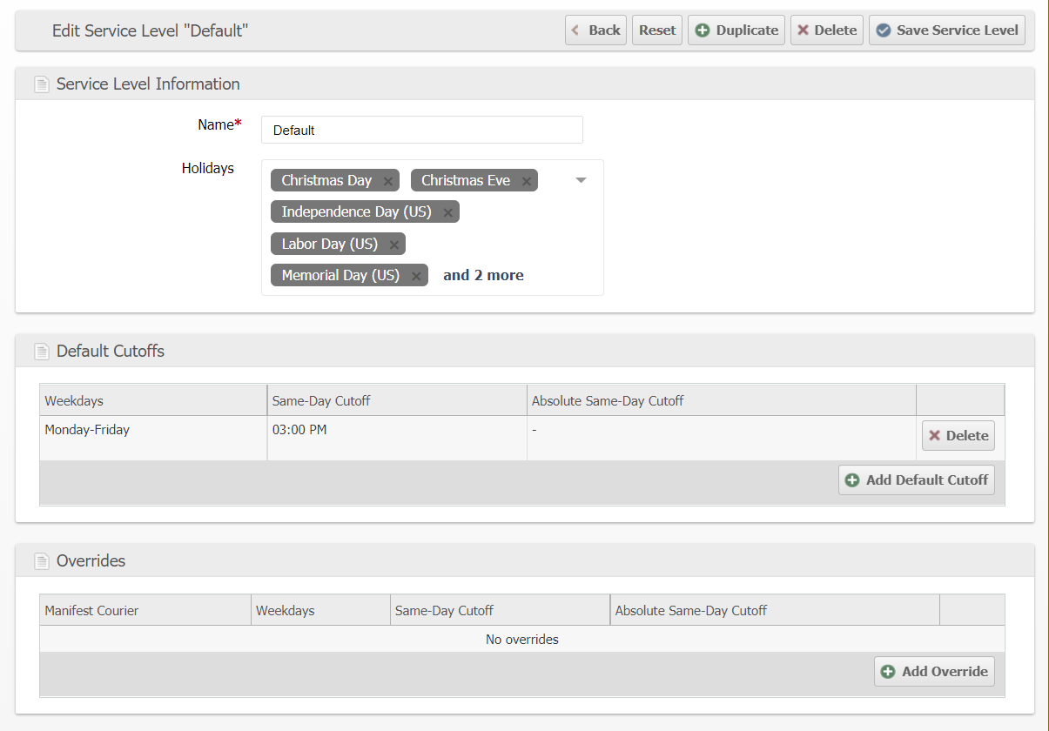Click the Service Level Information document icon
The height and width of the screenshot is (731, 1049).
(41, 84)
